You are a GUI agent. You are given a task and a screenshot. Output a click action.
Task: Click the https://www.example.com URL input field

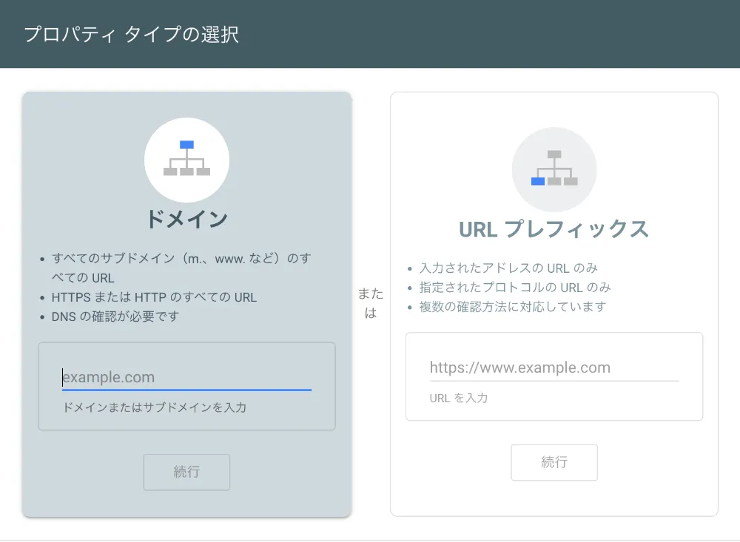pyautogui.click(x=554, y=367)
